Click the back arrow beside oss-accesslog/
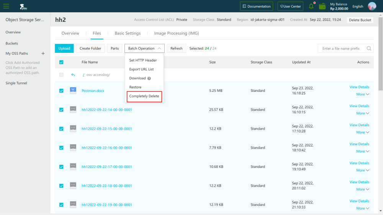 (x=73, y=75)
